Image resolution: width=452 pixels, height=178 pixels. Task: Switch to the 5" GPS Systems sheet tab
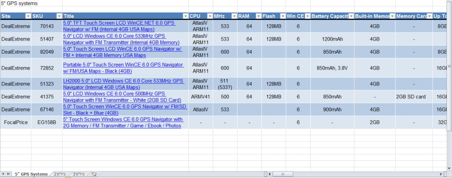[x=31, y=174]
